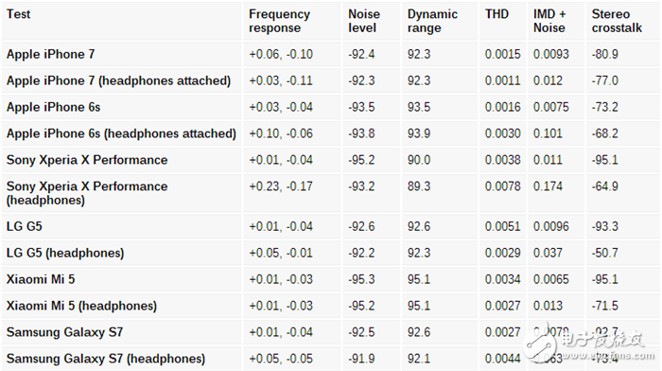
Task: Select the LG G5 row label
Action: click(24, 226)
